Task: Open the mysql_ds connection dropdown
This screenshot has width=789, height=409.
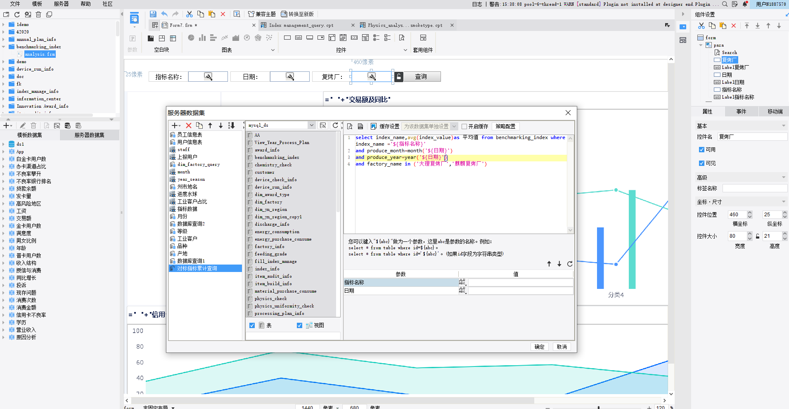Action: (312, 125)
